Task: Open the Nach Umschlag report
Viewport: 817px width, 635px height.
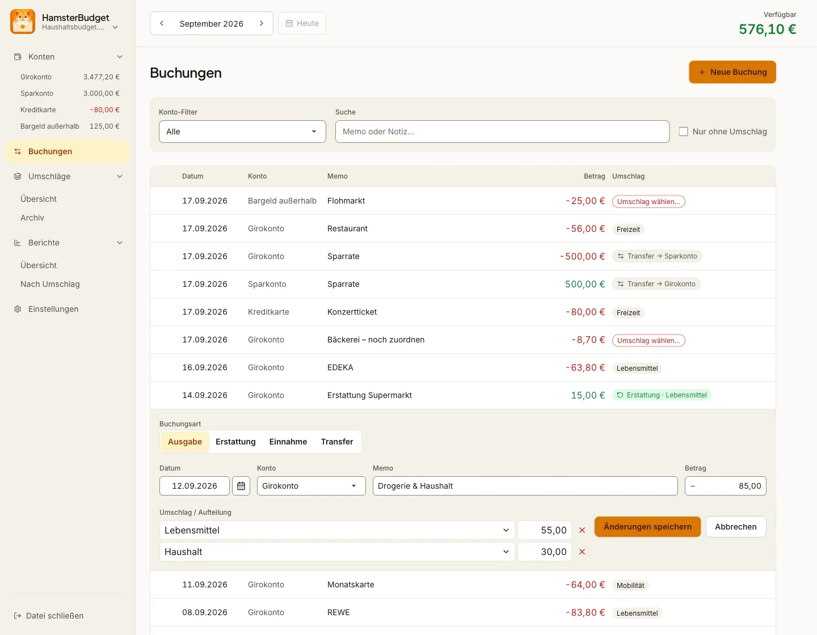Action: (50, 284)
